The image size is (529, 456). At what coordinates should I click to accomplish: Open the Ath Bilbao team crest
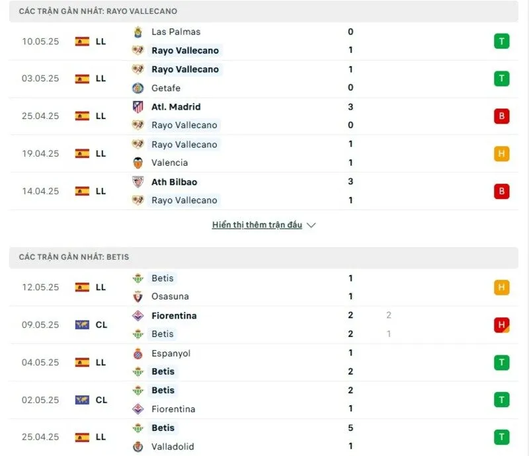(x=138, y=182)
